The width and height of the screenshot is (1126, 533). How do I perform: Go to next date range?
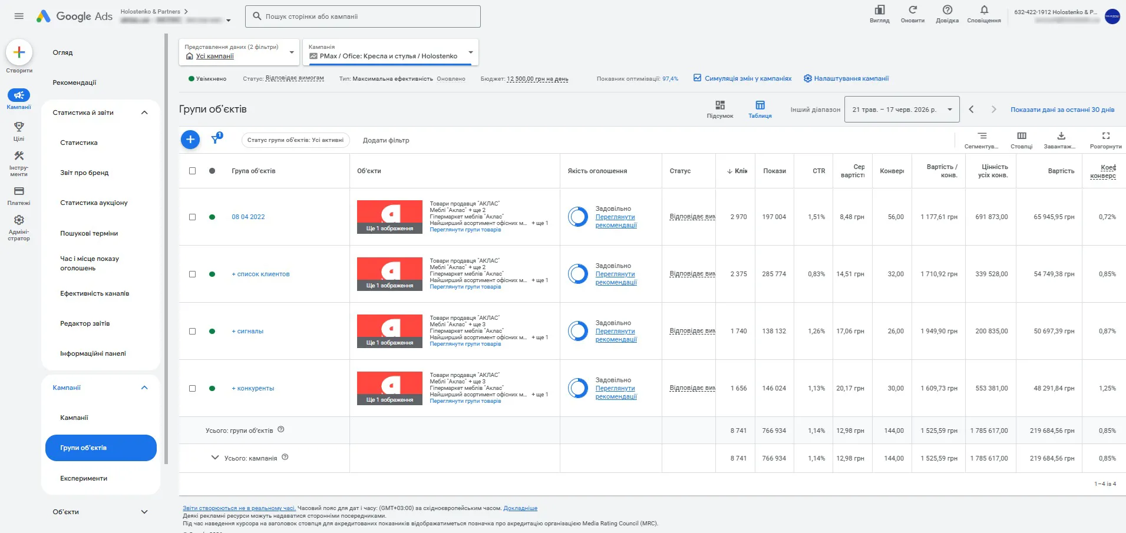point(993,110)
